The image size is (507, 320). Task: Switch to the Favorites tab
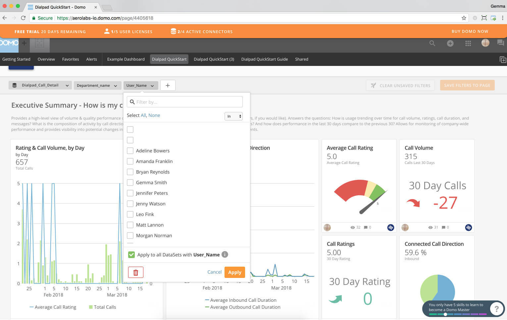point(71,59)
